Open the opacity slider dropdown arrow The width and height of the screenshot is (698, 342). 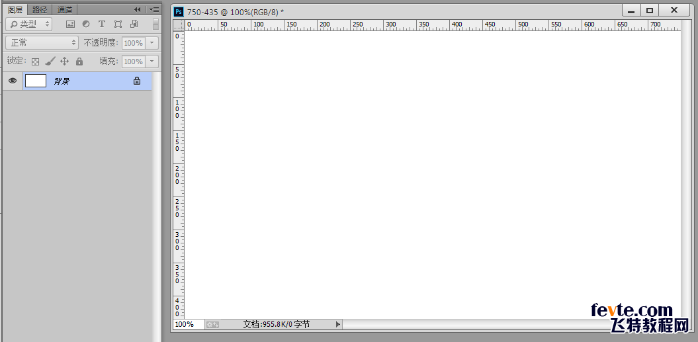click(x=152, y=43)
